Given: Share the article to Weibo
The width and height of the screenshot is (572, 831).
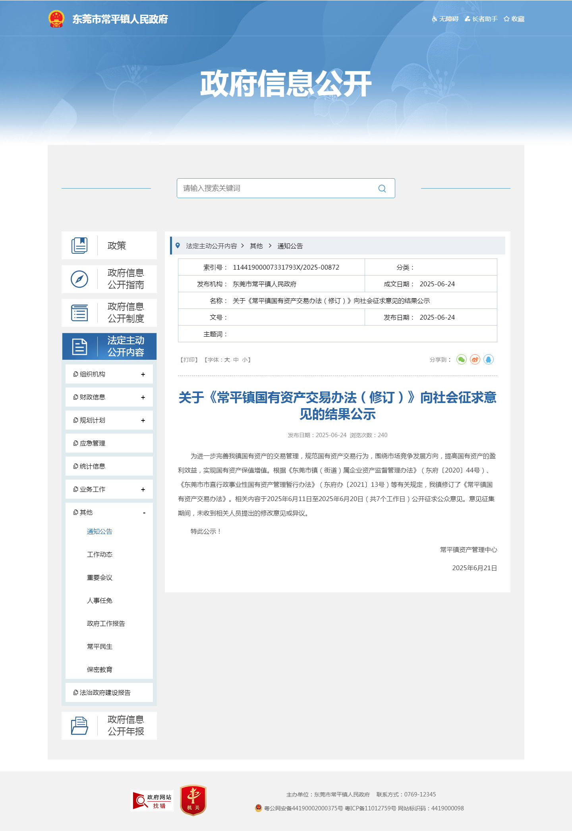Looking at the screenshot, I should point(475,360).
